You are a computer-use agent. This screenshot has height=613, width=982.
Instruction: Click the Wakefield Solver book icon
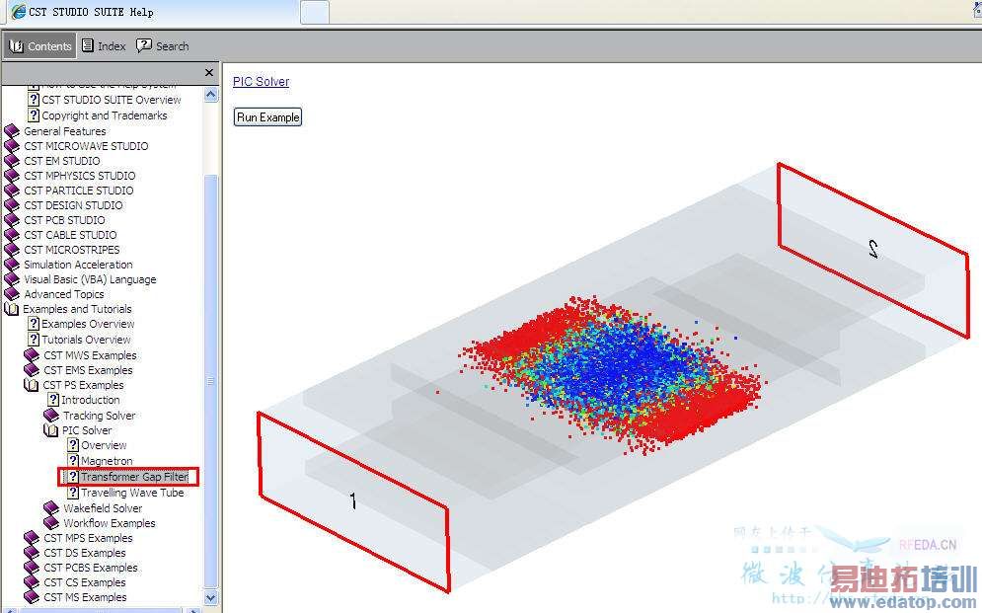pos(51,507)
